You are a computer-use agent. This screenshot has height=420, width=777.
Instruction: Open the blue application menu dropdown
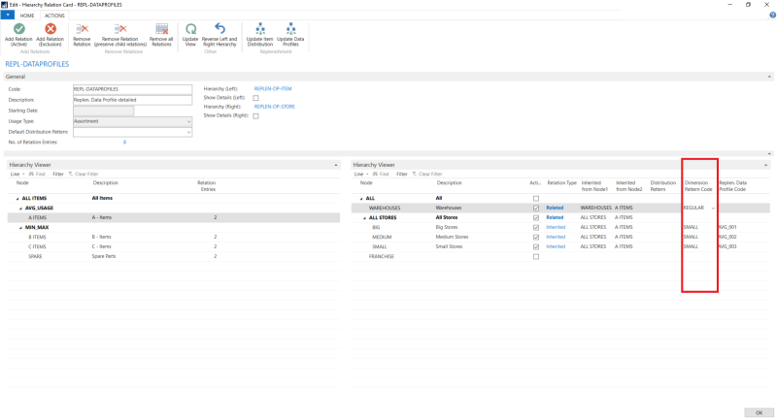8,16
